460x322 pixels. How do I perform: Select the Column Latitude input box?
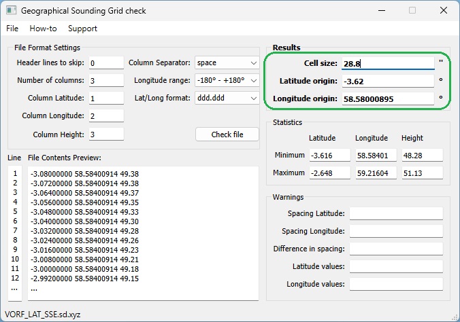105,99
